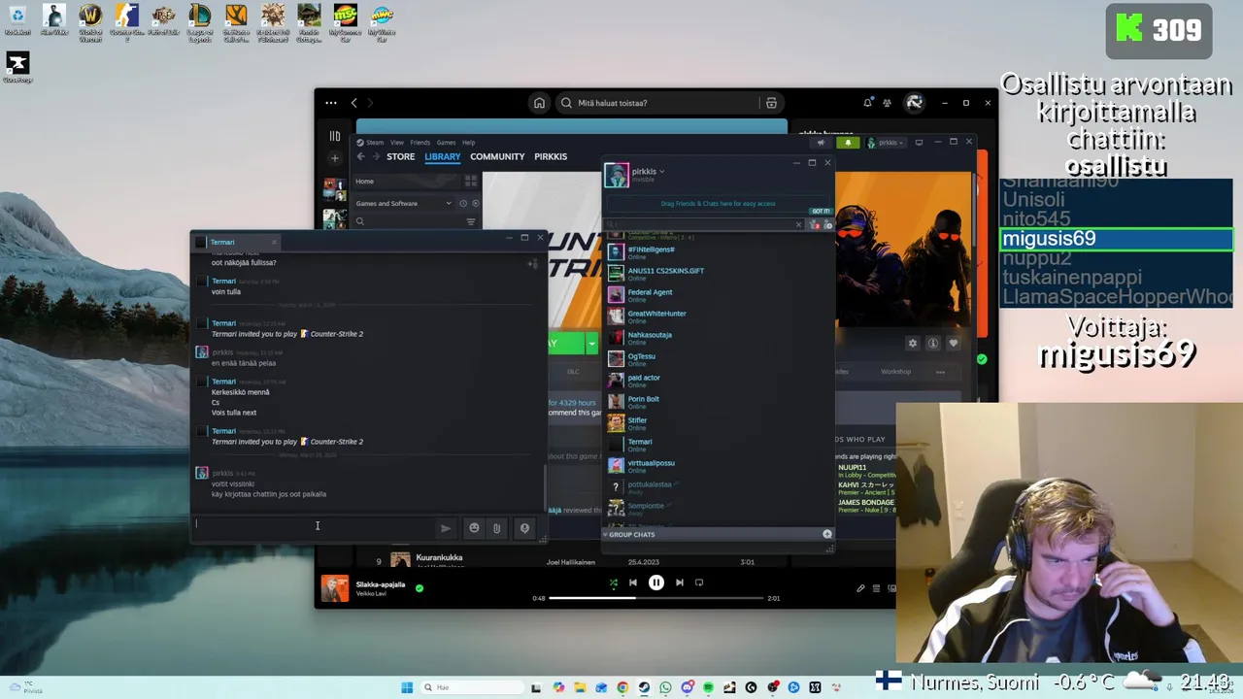Toggle Steam library grid view icon
1243x699 pixels.
tap(471, 182)
